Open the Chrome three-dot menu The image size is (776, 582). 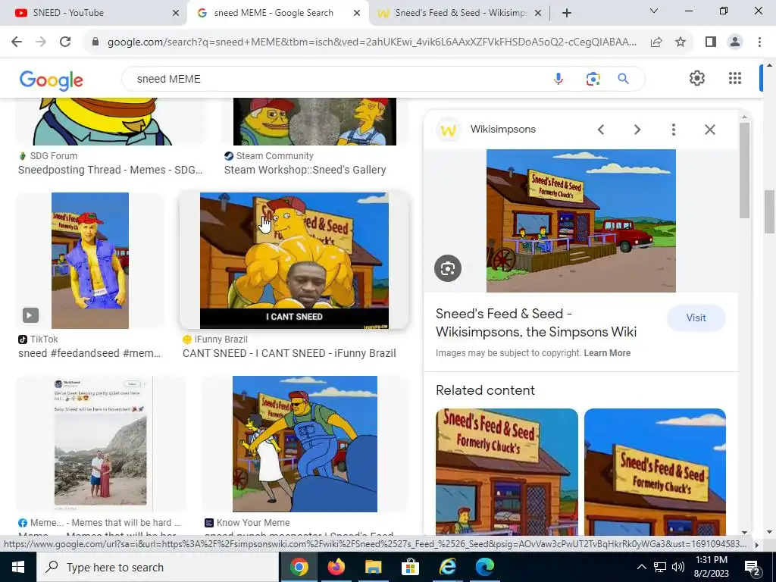[x=759, y=42]
